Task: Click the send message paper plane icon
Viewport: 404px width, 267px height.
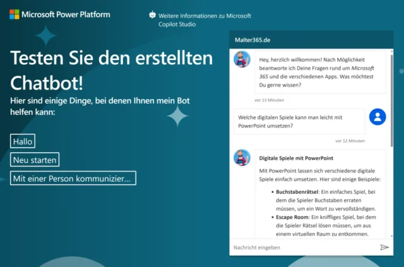Action: [x=384, y=247]
